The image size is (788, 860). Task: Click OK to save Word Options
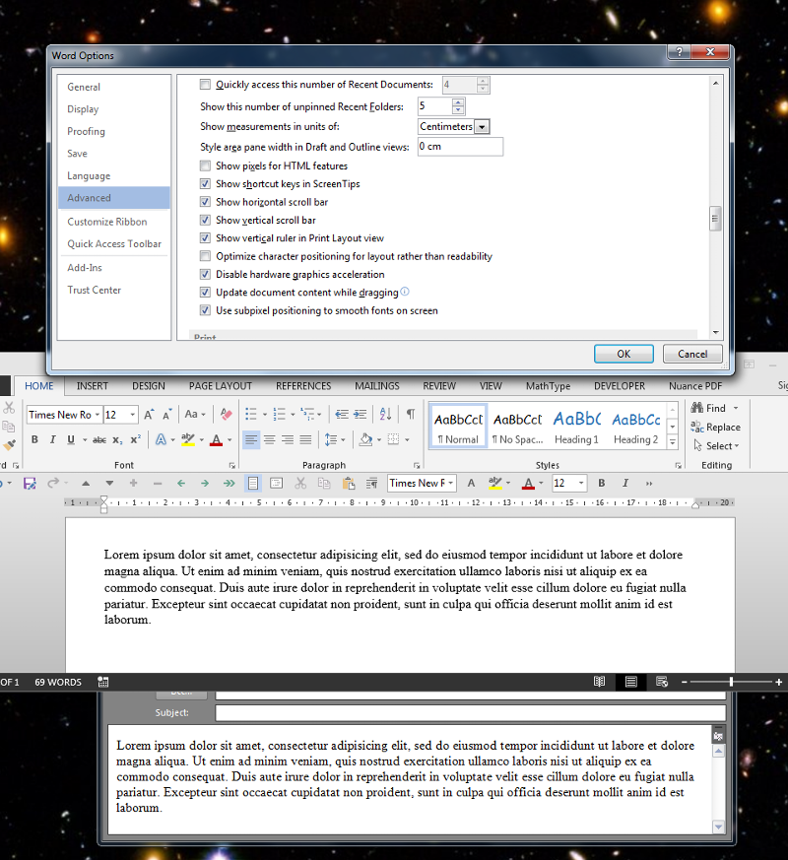pos(624,354)
